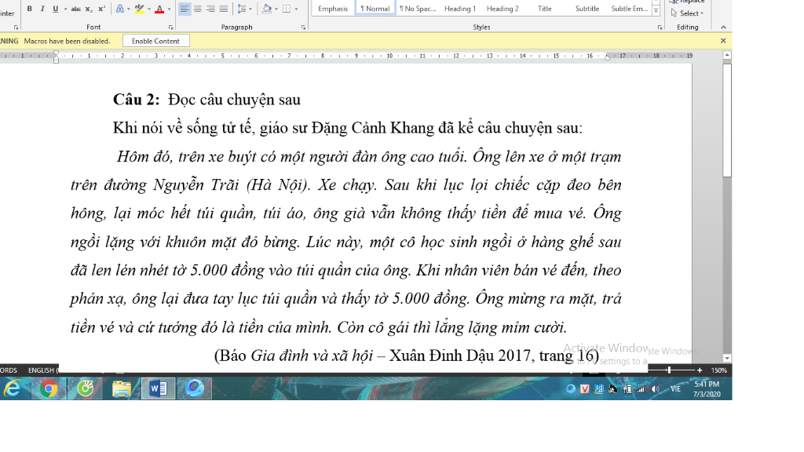The height and width of the screenshot is (452, 804).
Task: Open the Select dropdown in Editing
Action: click(x=687, y=13)
